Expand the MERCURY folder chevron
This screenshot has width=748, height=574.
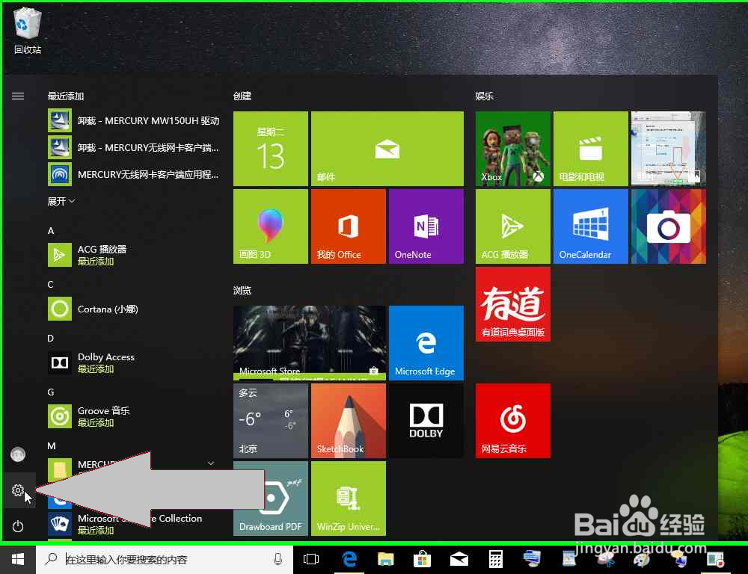[211, 463]
